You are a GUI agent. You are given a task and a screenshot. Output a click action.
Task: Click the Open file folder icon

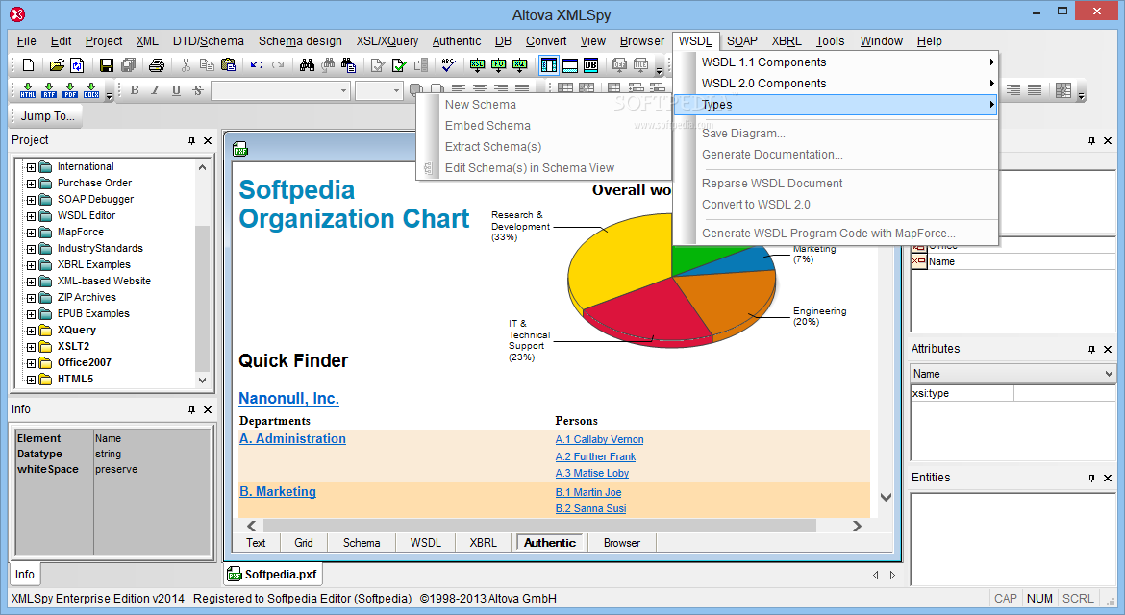56,65
